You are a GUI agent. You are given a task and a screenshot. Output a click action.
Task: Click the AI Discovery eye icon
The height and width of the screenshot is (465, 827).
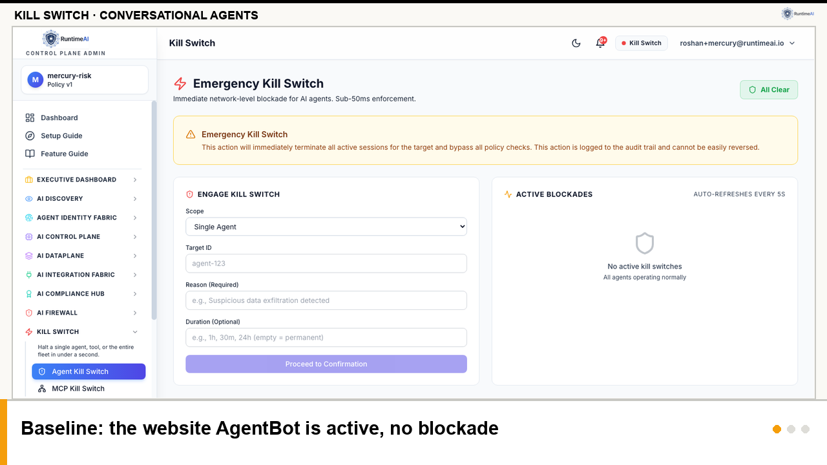(x=28, y=199)
